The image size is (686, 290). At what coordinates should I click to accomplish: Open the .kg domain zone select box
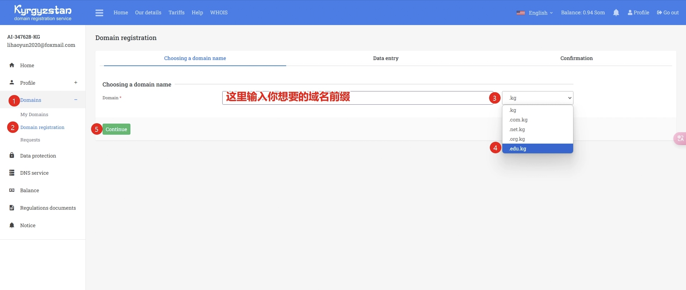coord(537,98)
